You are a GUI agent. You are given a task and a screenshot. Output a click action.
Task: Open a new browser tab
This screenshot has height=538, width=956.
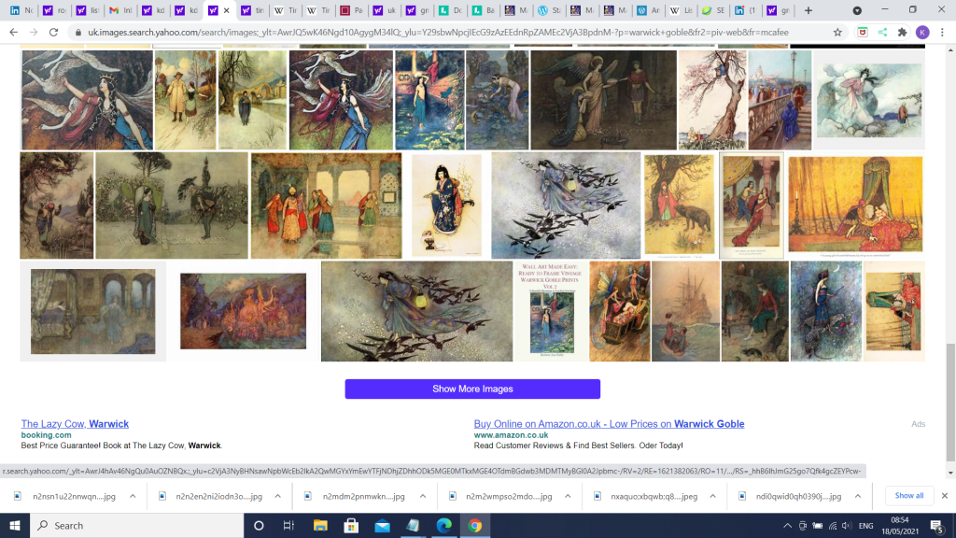[x=808, y=10]
